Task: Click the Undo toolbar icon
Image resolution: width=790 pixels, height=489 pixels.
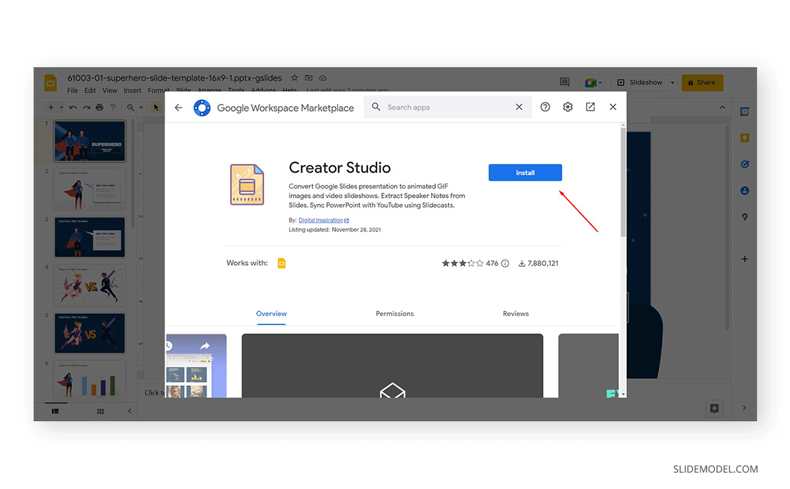Action: click(x=73, y=107)
